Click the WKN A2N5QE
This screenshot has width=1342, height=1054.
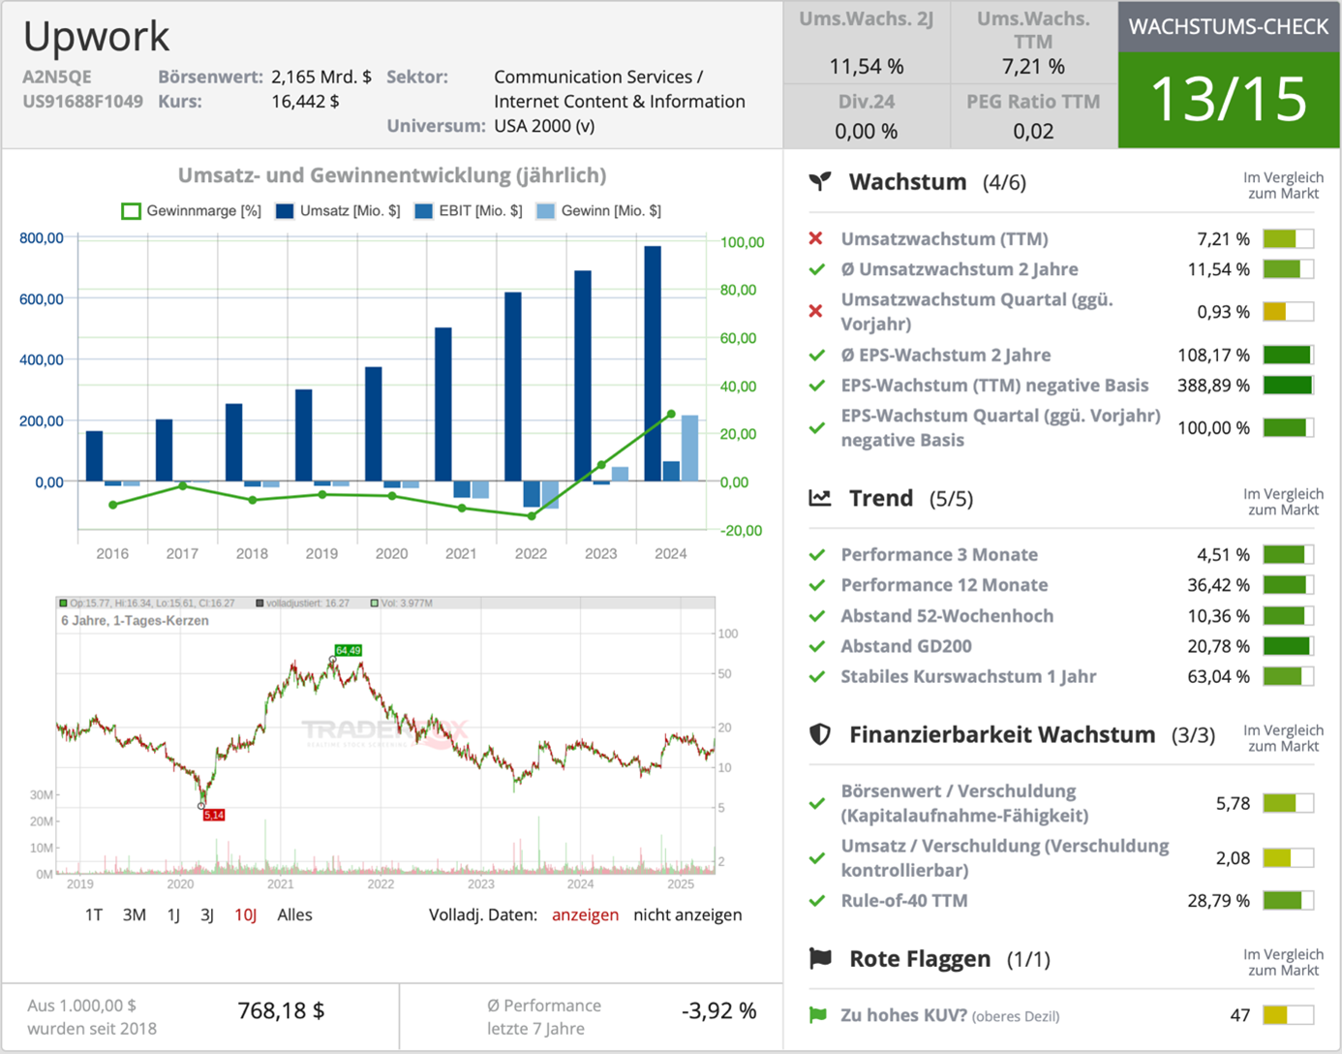57,77
